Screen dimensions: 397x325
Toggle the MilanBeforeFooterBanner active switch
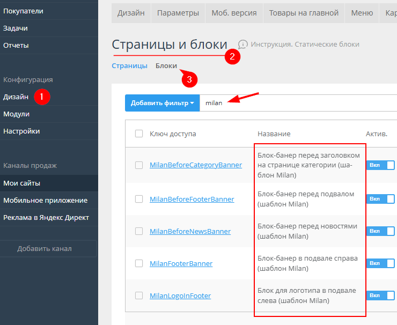tap(380, 199)
